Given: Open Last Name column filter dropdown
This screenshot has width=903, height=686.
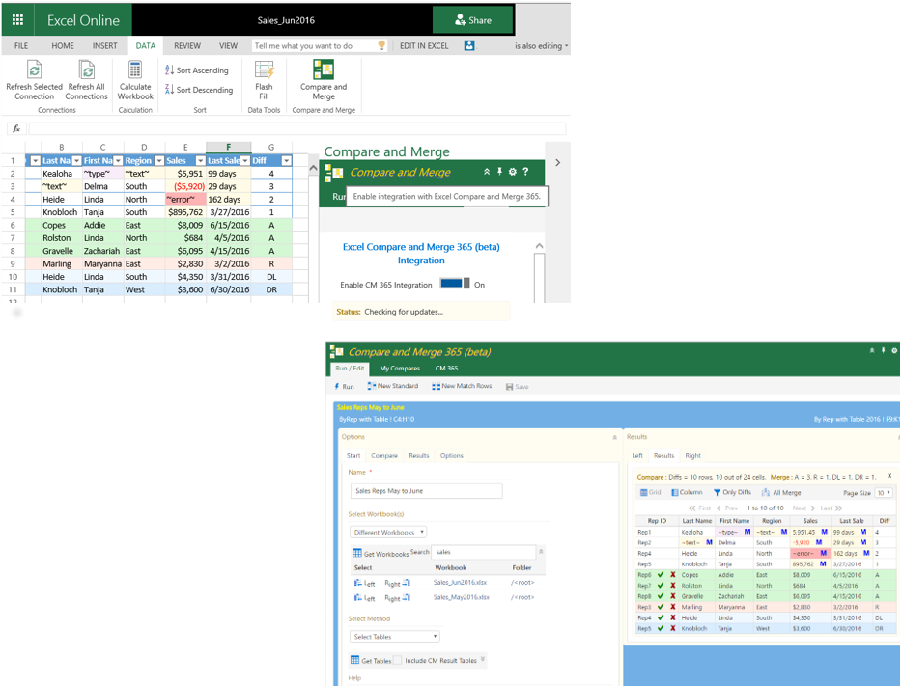Looking at the screenshot, I should click(x=76, y=160).
